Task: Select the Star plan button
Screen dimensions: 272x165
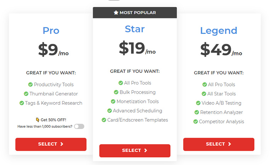Action: click(x=135, y=151)
